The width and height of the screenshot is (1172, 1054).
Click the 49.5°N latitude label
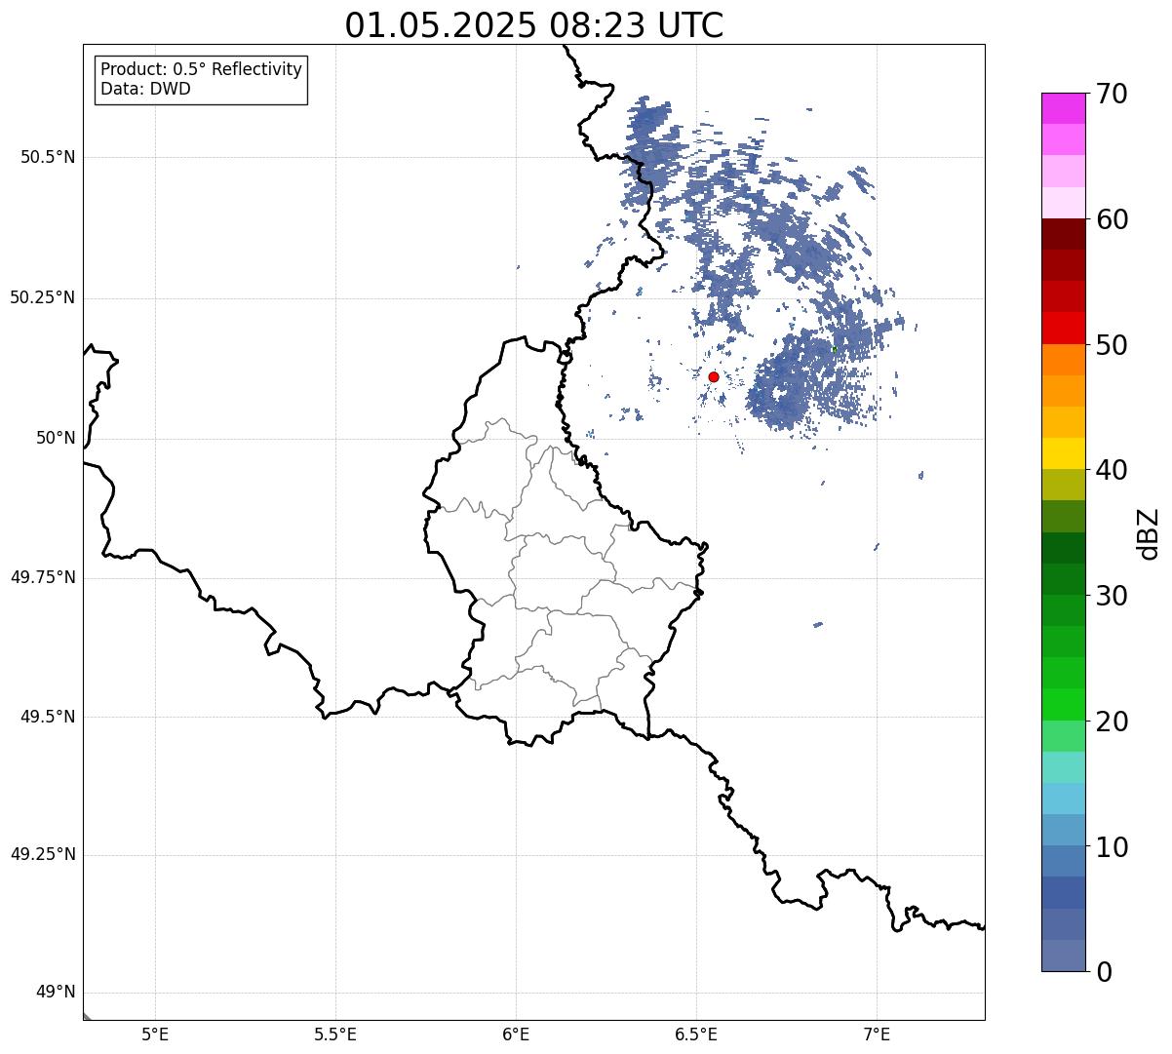pyautogui.click(x=48, y=717)
